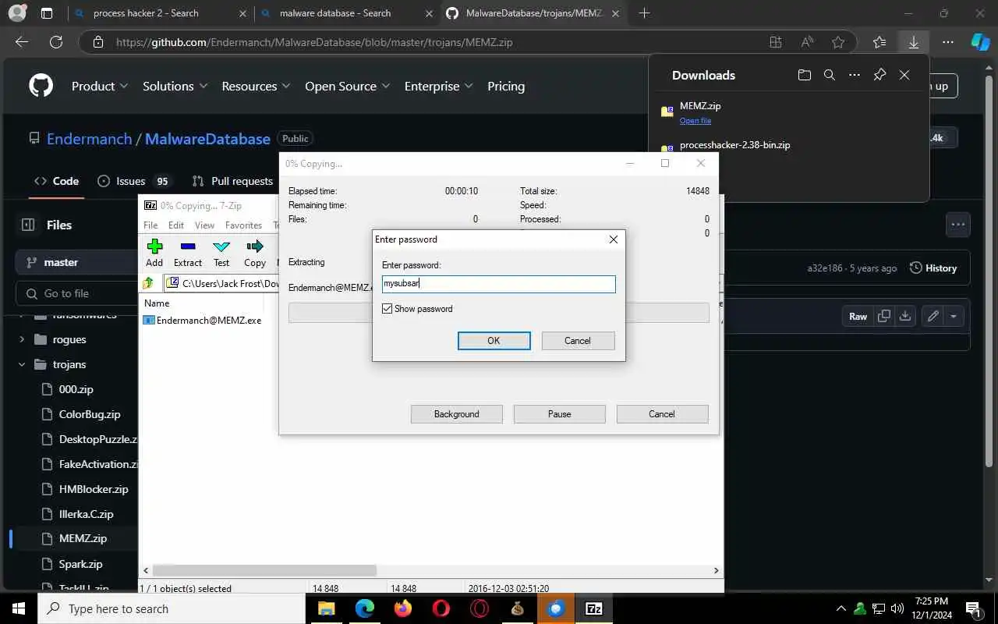Open the Edit menu in 7-Zip

tap(176, 225)
